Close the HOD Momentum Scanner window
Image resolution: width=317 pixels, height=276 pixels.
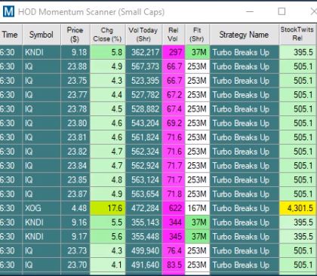tap(313, 11)
